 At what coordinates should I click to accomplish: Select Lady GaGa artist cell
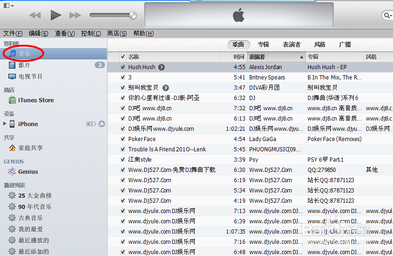[x=262, y=139]
